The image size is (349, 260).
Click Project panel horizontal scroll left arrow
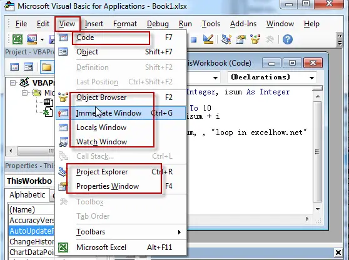tap(11, 151)
